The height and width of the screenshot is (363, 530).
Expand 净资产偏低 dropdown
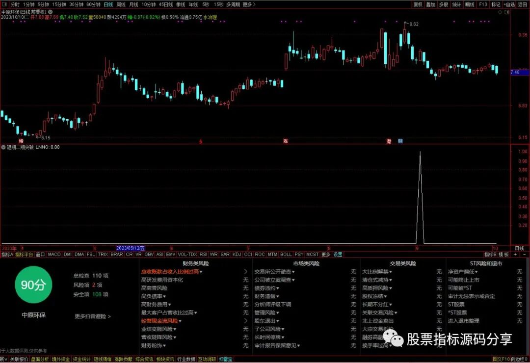tap(476, 272)
